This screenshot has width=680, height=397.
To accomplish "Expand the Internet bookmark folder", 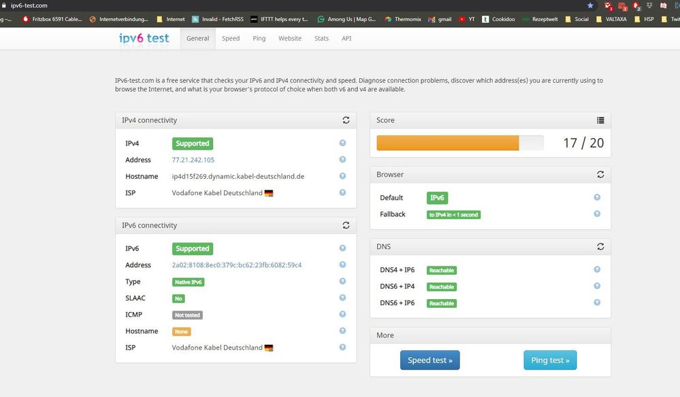I will tap(170, 19).
